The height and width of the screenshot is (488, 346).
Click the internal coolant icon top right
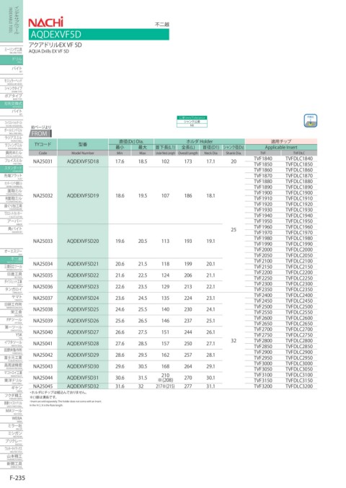click(310, 120)
